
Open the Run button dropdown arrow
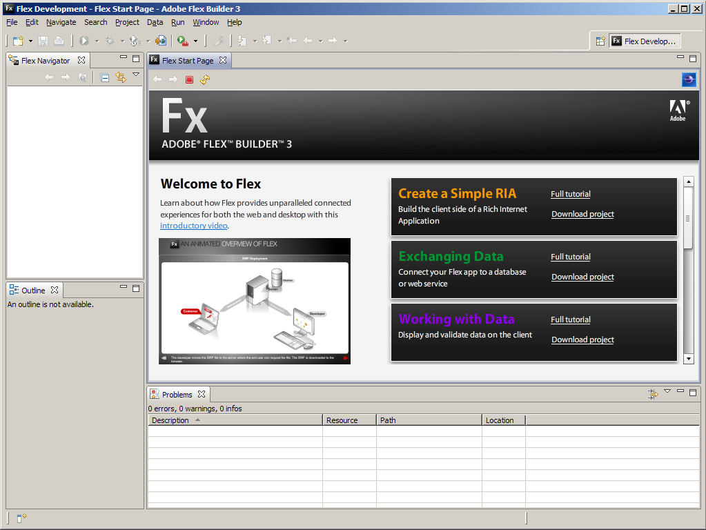[97, 41]
